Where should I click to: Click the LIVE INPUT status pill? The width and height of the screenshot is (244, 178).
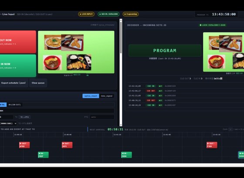[x=86, y=14]
